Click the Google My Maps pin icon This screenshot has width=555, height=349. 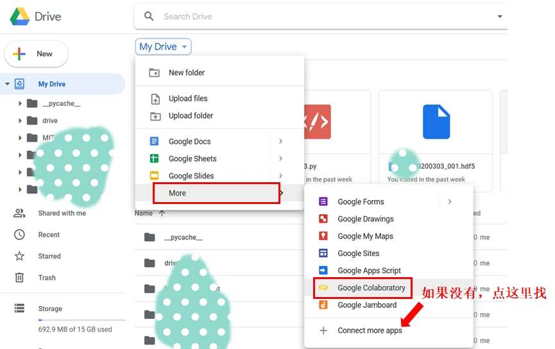point(323,235)
